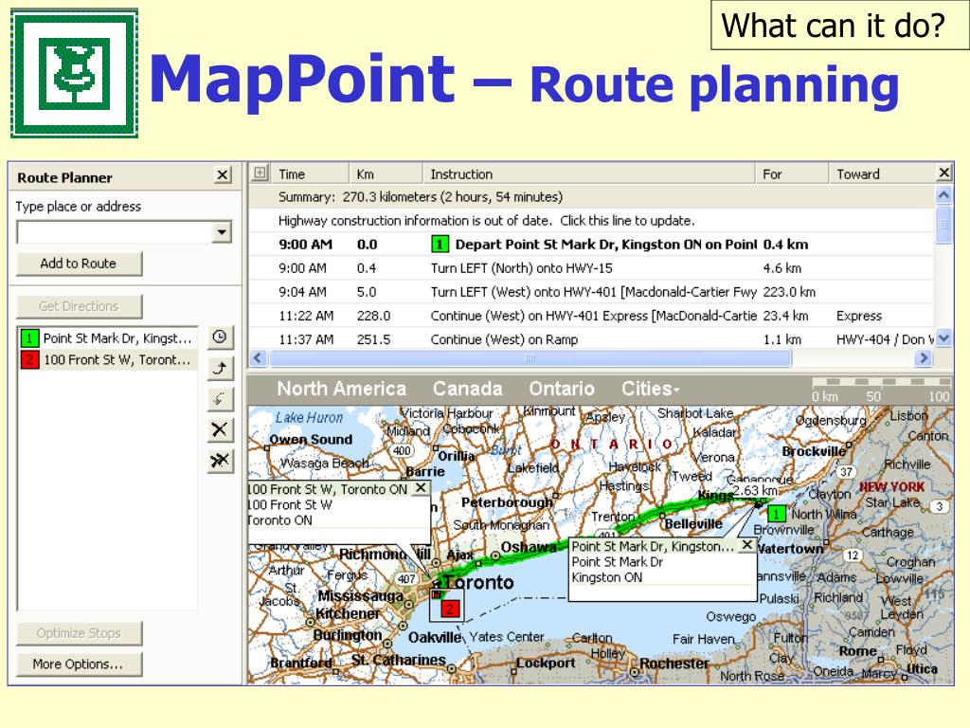Click the move stop up arrow icon
The height and width of the screenshot is (728, 970).
click(220, 369)
